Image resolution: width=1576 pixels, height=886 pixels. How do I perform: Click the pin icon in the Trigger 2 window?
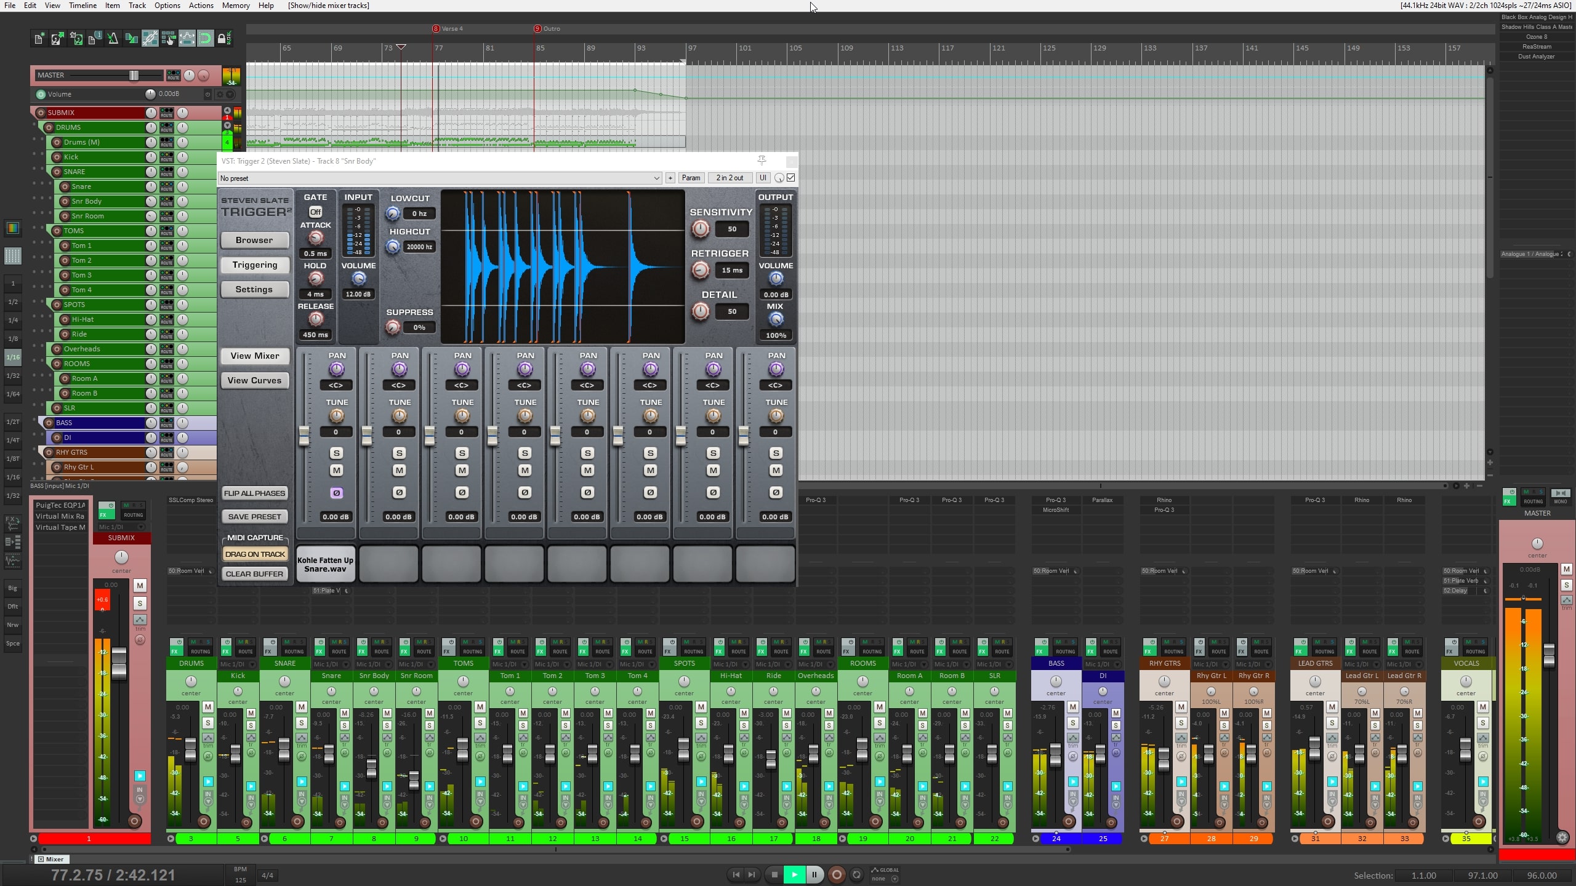coord(762,161)
